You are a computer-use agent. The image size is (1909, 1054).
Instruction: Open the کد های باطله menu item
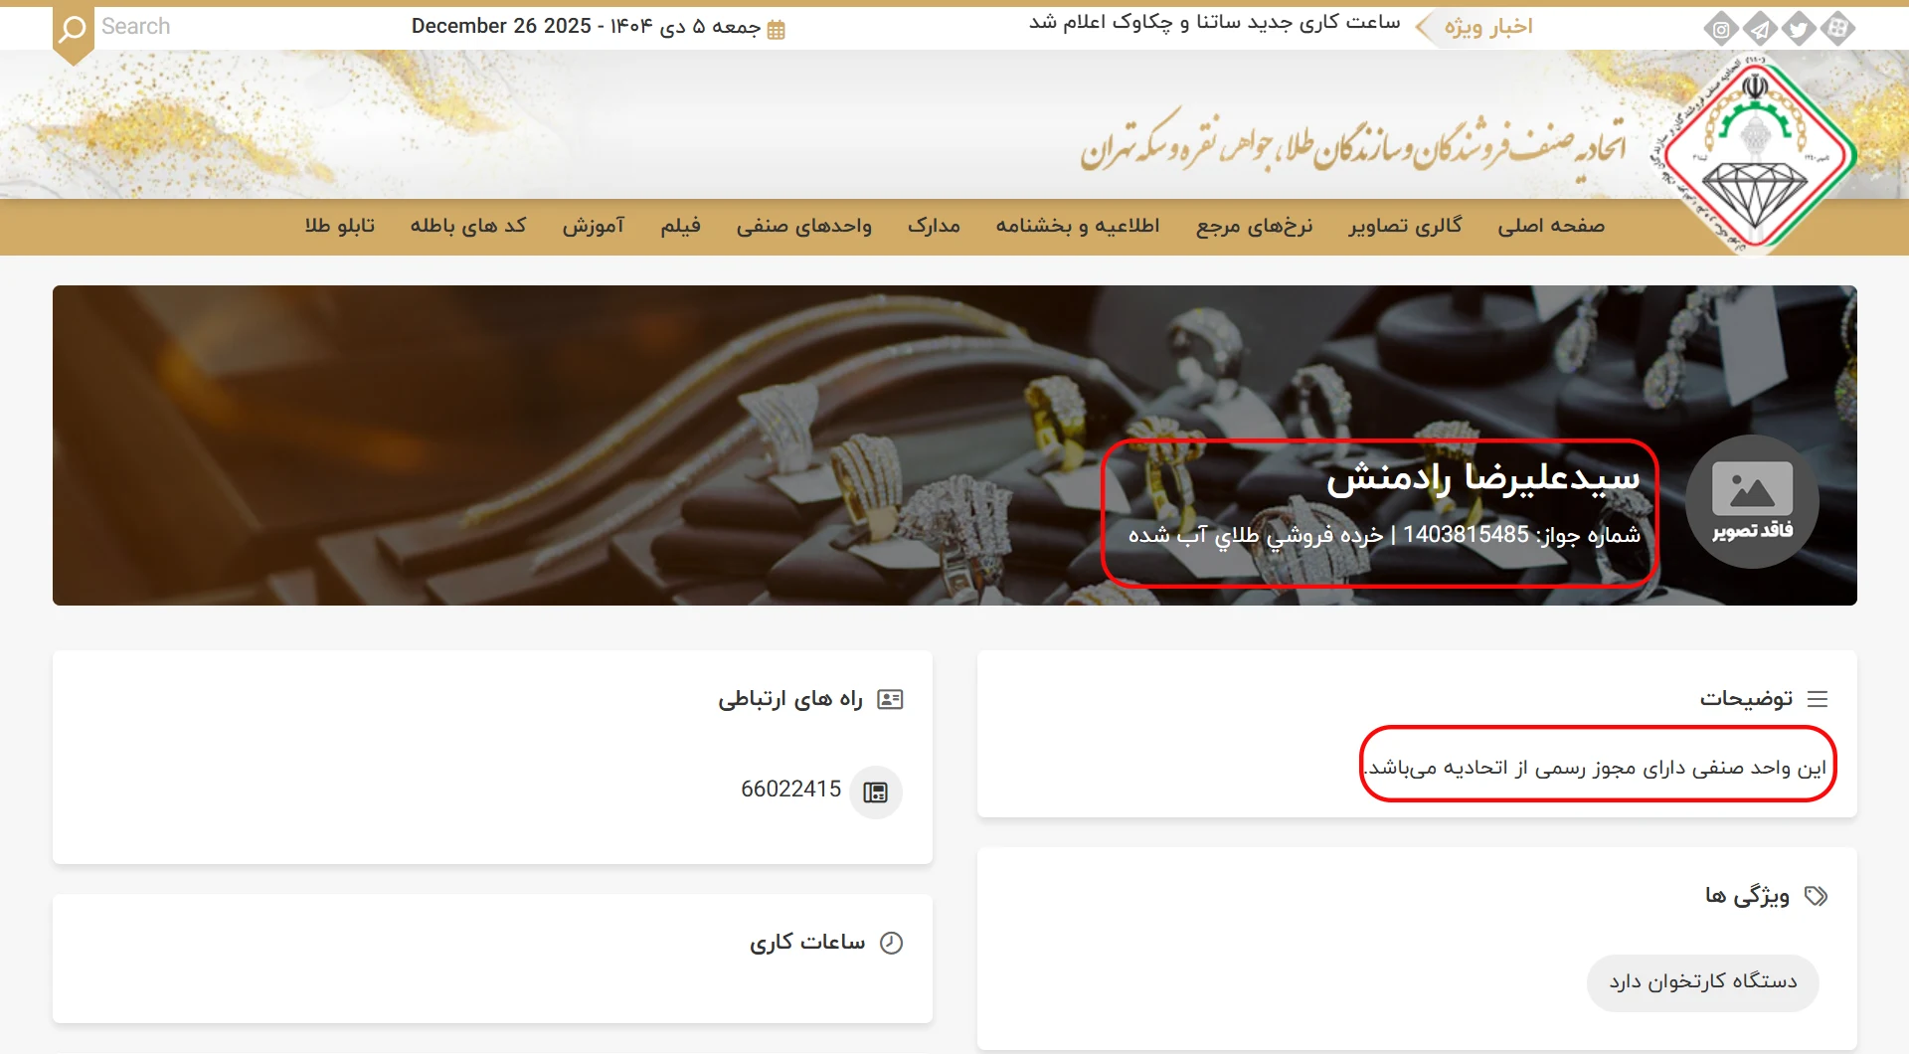[468, 226]
